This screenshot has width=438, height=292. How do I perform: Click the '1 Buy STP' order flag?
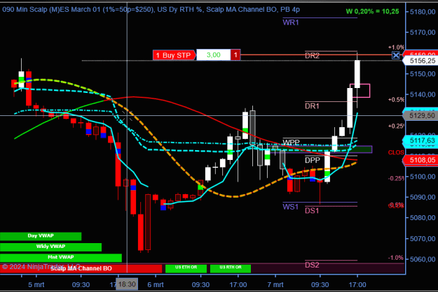(174, 55)
